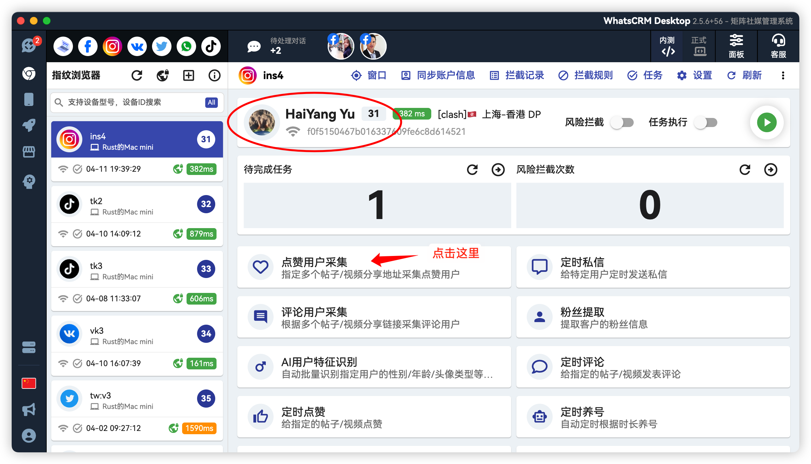
Task: Enable the 风险拦截 toggle
Action: point(622,122)
